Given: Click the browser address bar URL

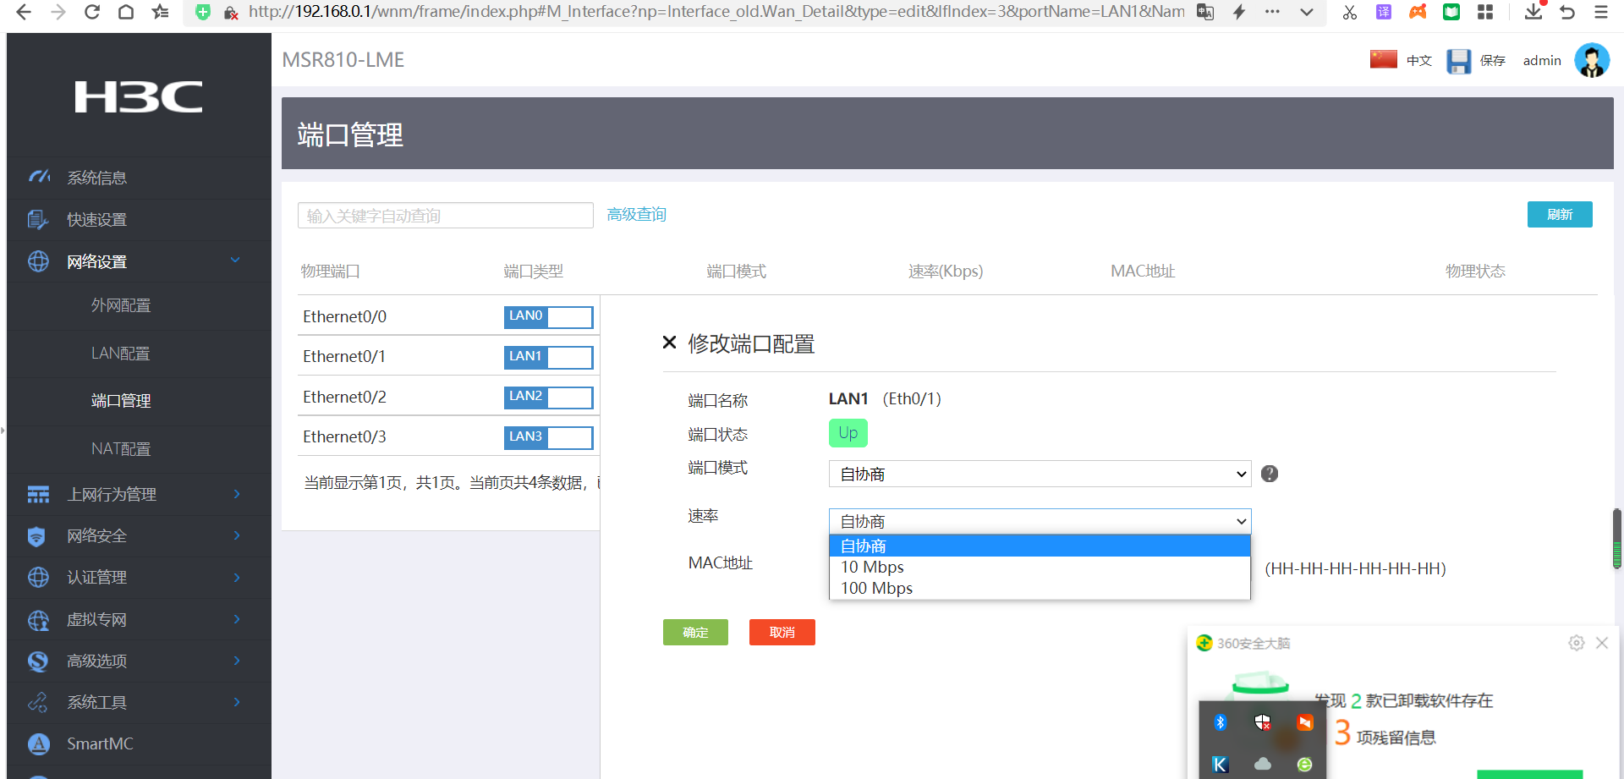Looking at the screenshot, I should point(716,12).
